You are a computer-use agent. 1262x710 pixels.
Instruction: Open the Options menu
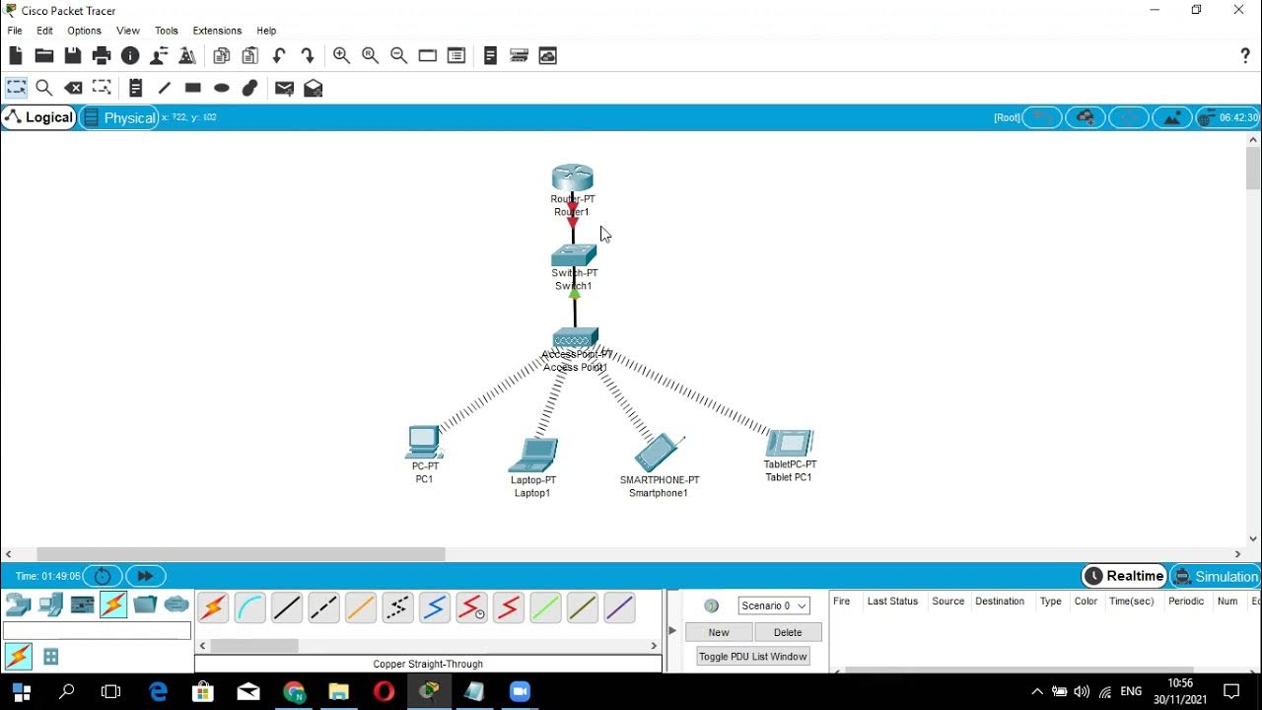(85, 31)
